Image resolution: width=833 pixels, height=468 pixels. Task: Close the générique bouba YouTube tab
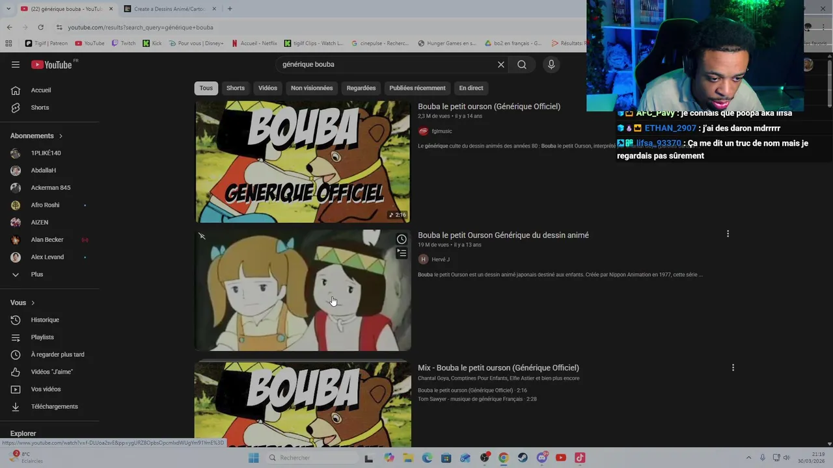coord(111,9)
